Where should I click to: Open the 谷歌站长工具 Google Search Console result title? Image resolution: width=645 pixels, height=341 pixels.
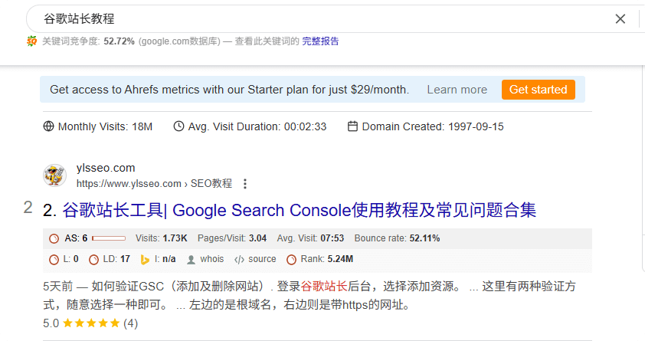299,210
